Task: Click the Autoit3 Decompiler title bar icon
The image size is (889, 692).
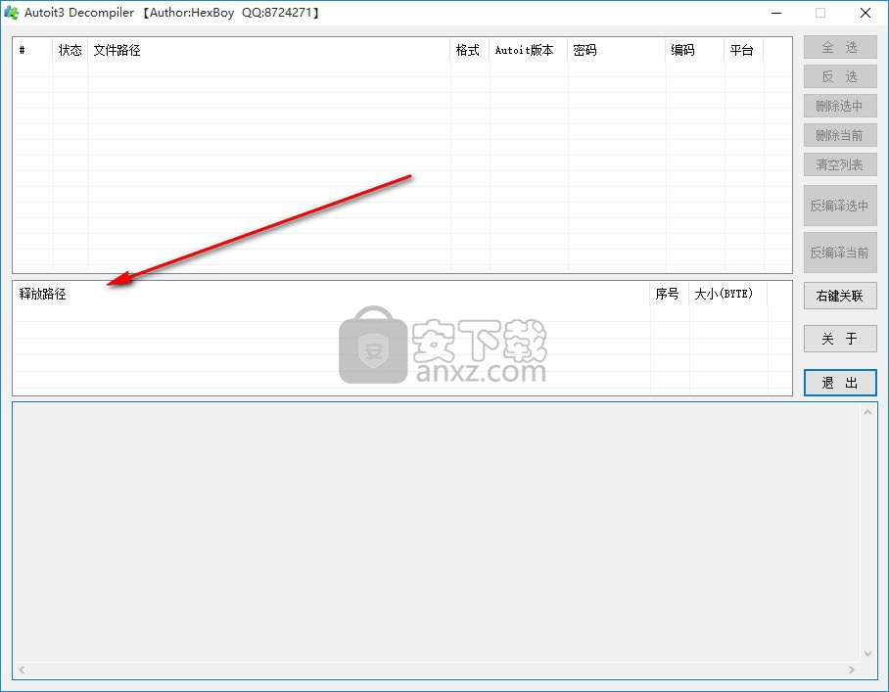Action: click(13, 13)
